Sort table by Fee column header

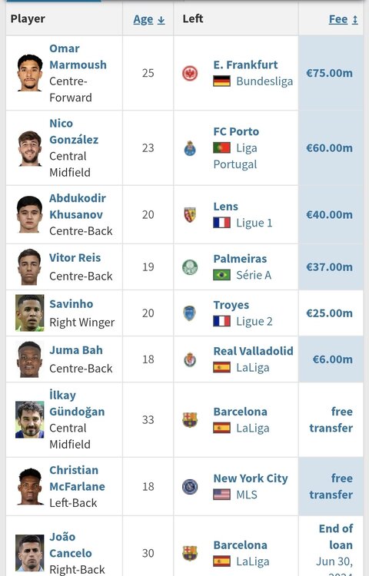coord(344,19)
